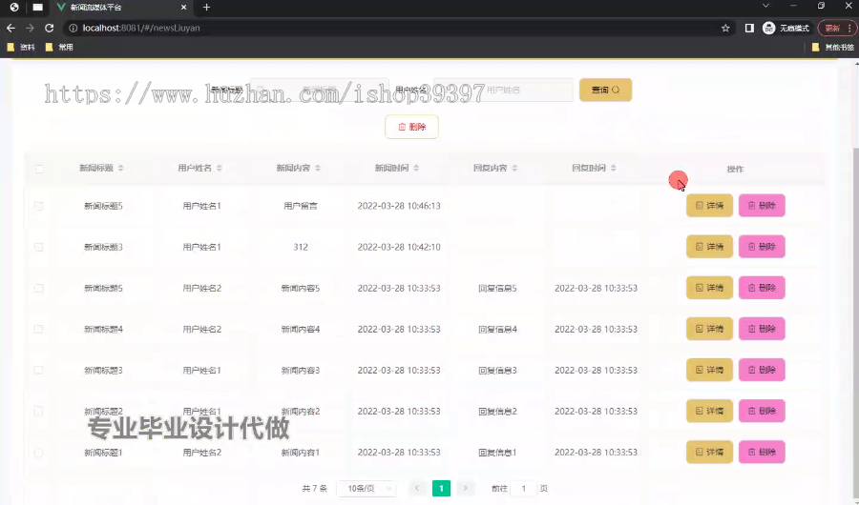Check the row with 回复信息1
This screenshot has height=505, width=859.
pyautogui.click(x=38, y=453)
